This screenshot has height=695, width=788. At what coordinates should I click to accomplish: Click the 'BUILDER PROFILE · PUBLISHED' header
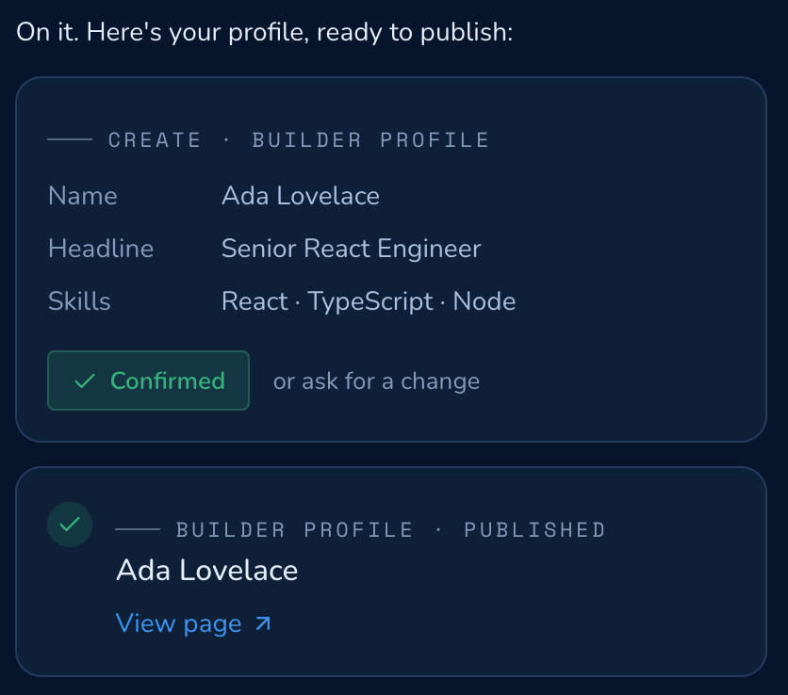(391, 530)
